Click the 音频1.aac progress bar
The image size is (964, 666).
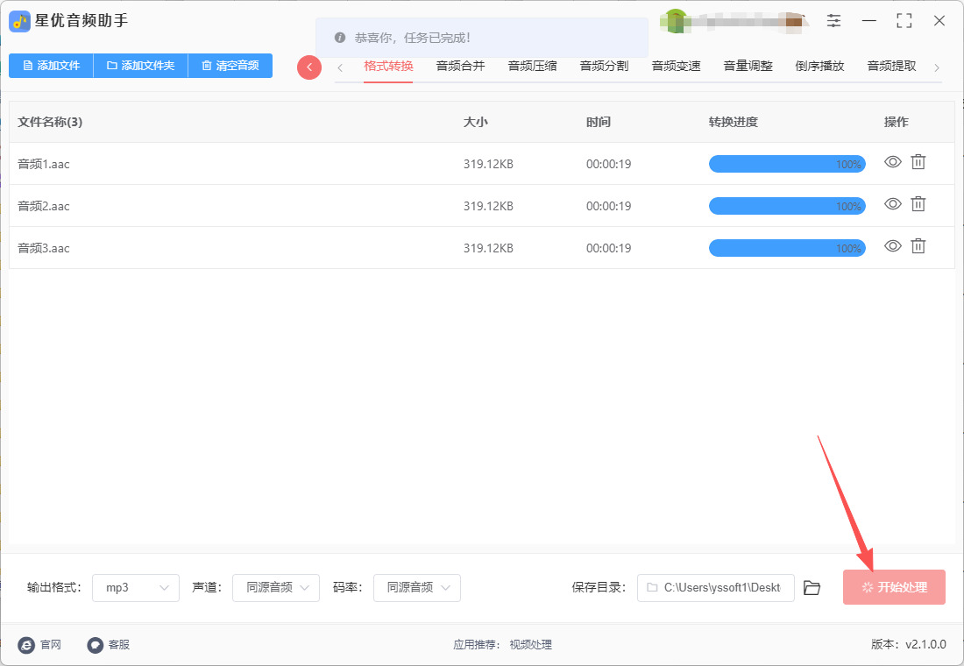coord(786,164)
